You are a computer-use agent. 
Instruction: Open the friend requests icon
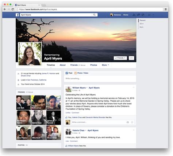[x=134, y=15]
